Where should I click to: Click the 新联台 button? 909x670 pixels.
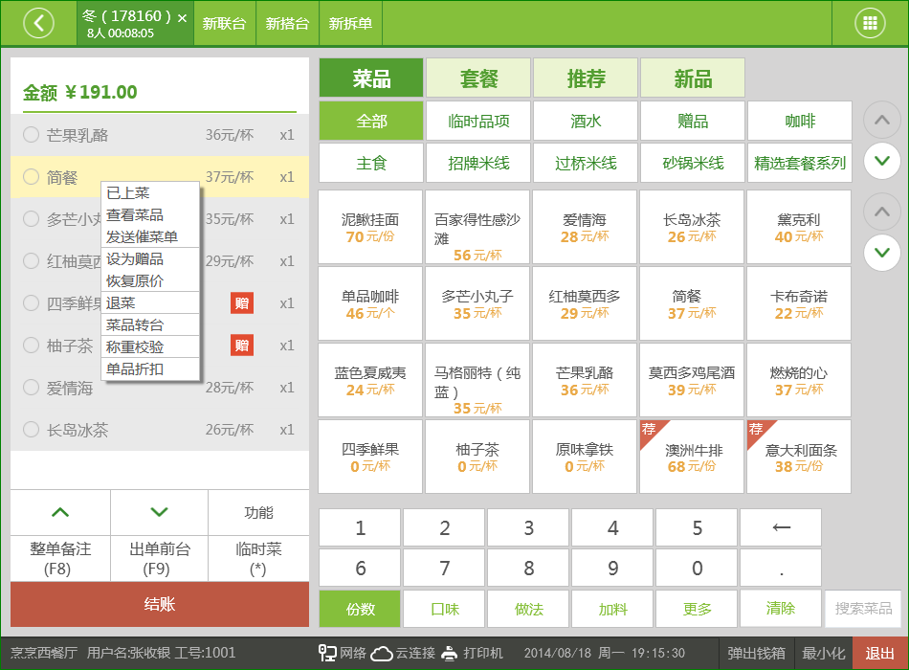coord(224,23)
